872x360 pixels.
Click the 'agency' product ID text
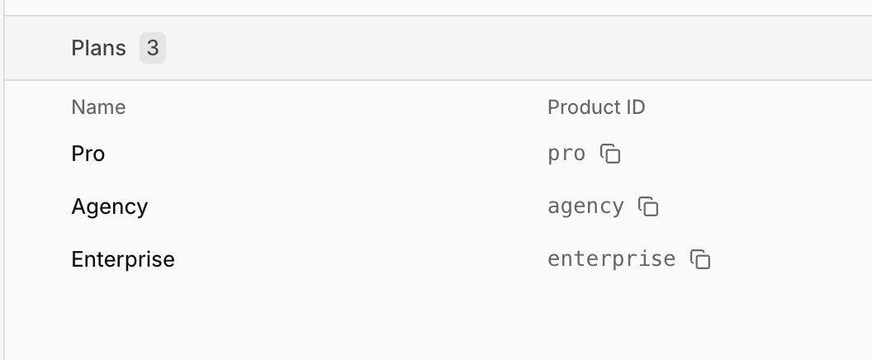coord(585,206)
